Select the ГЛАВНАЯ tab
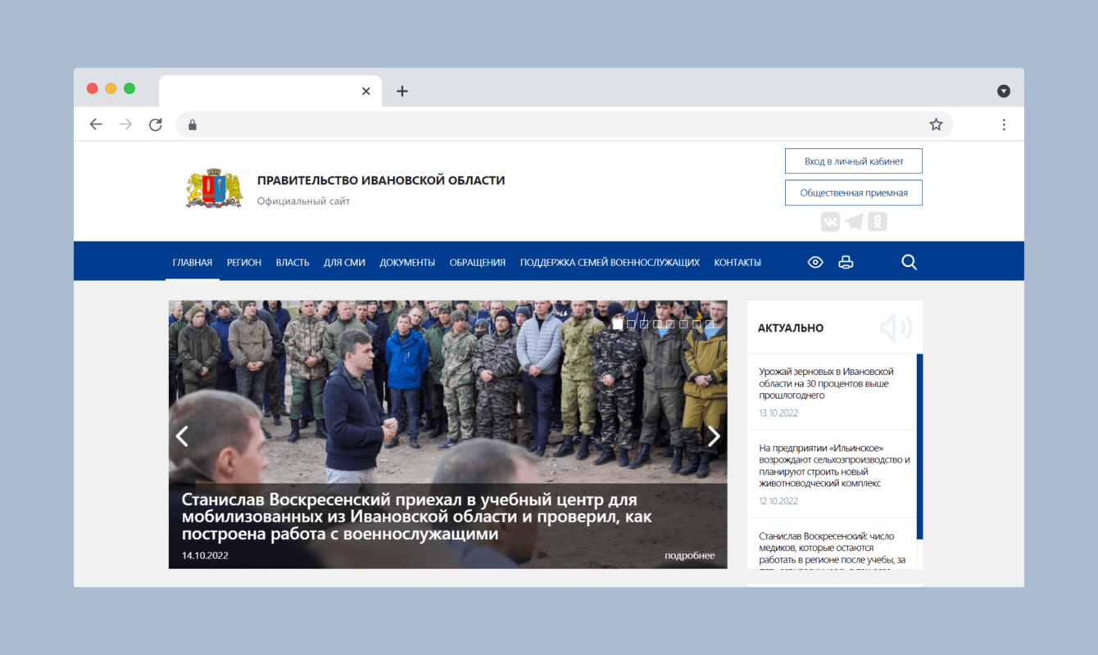This screenshot has height=655, width=1098. pyautogui.click(x=192, y=262)
